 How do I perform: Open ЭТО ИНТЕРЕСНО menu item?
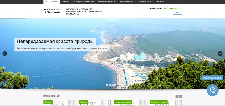pos(145,2)
